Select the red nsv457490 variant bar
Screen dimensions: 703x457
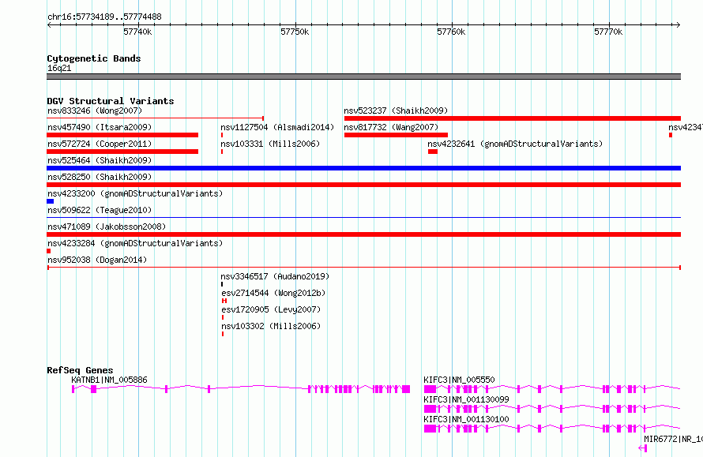point(122,135)
